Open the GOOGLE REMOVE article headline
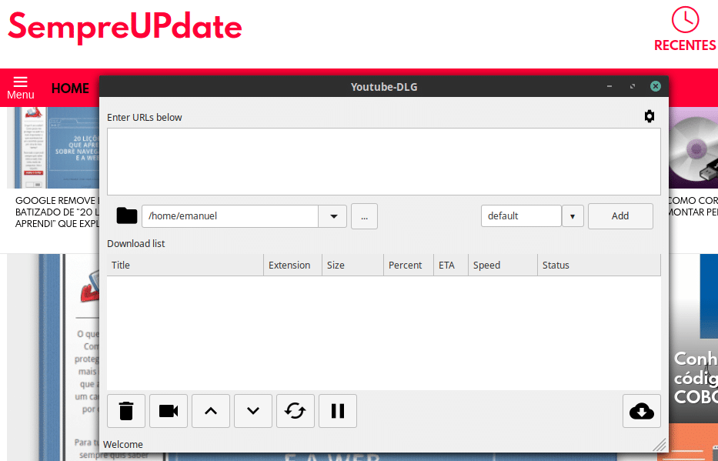Image resolution: width=718 pixels, height=461 pixels. [57, 212]
